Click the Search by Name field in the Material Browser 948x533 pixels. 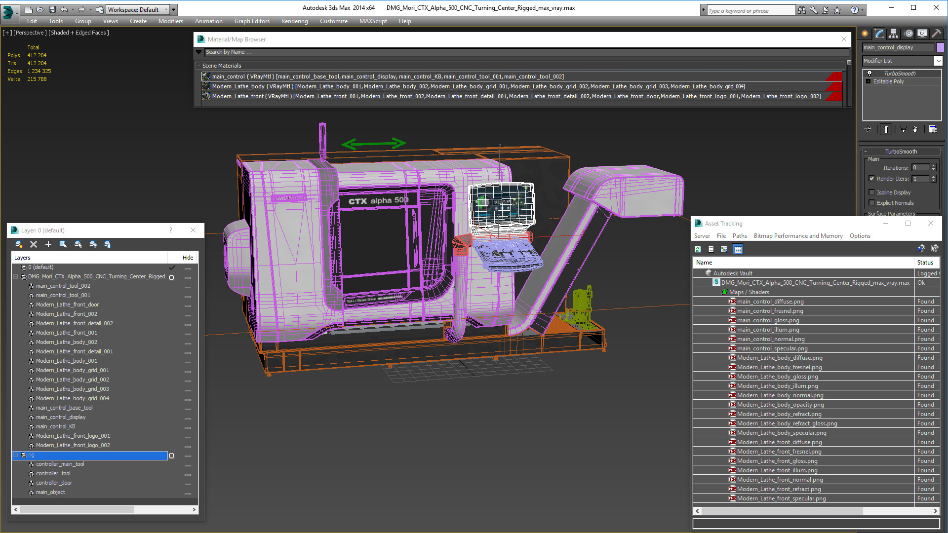click(x=527, y=52)
